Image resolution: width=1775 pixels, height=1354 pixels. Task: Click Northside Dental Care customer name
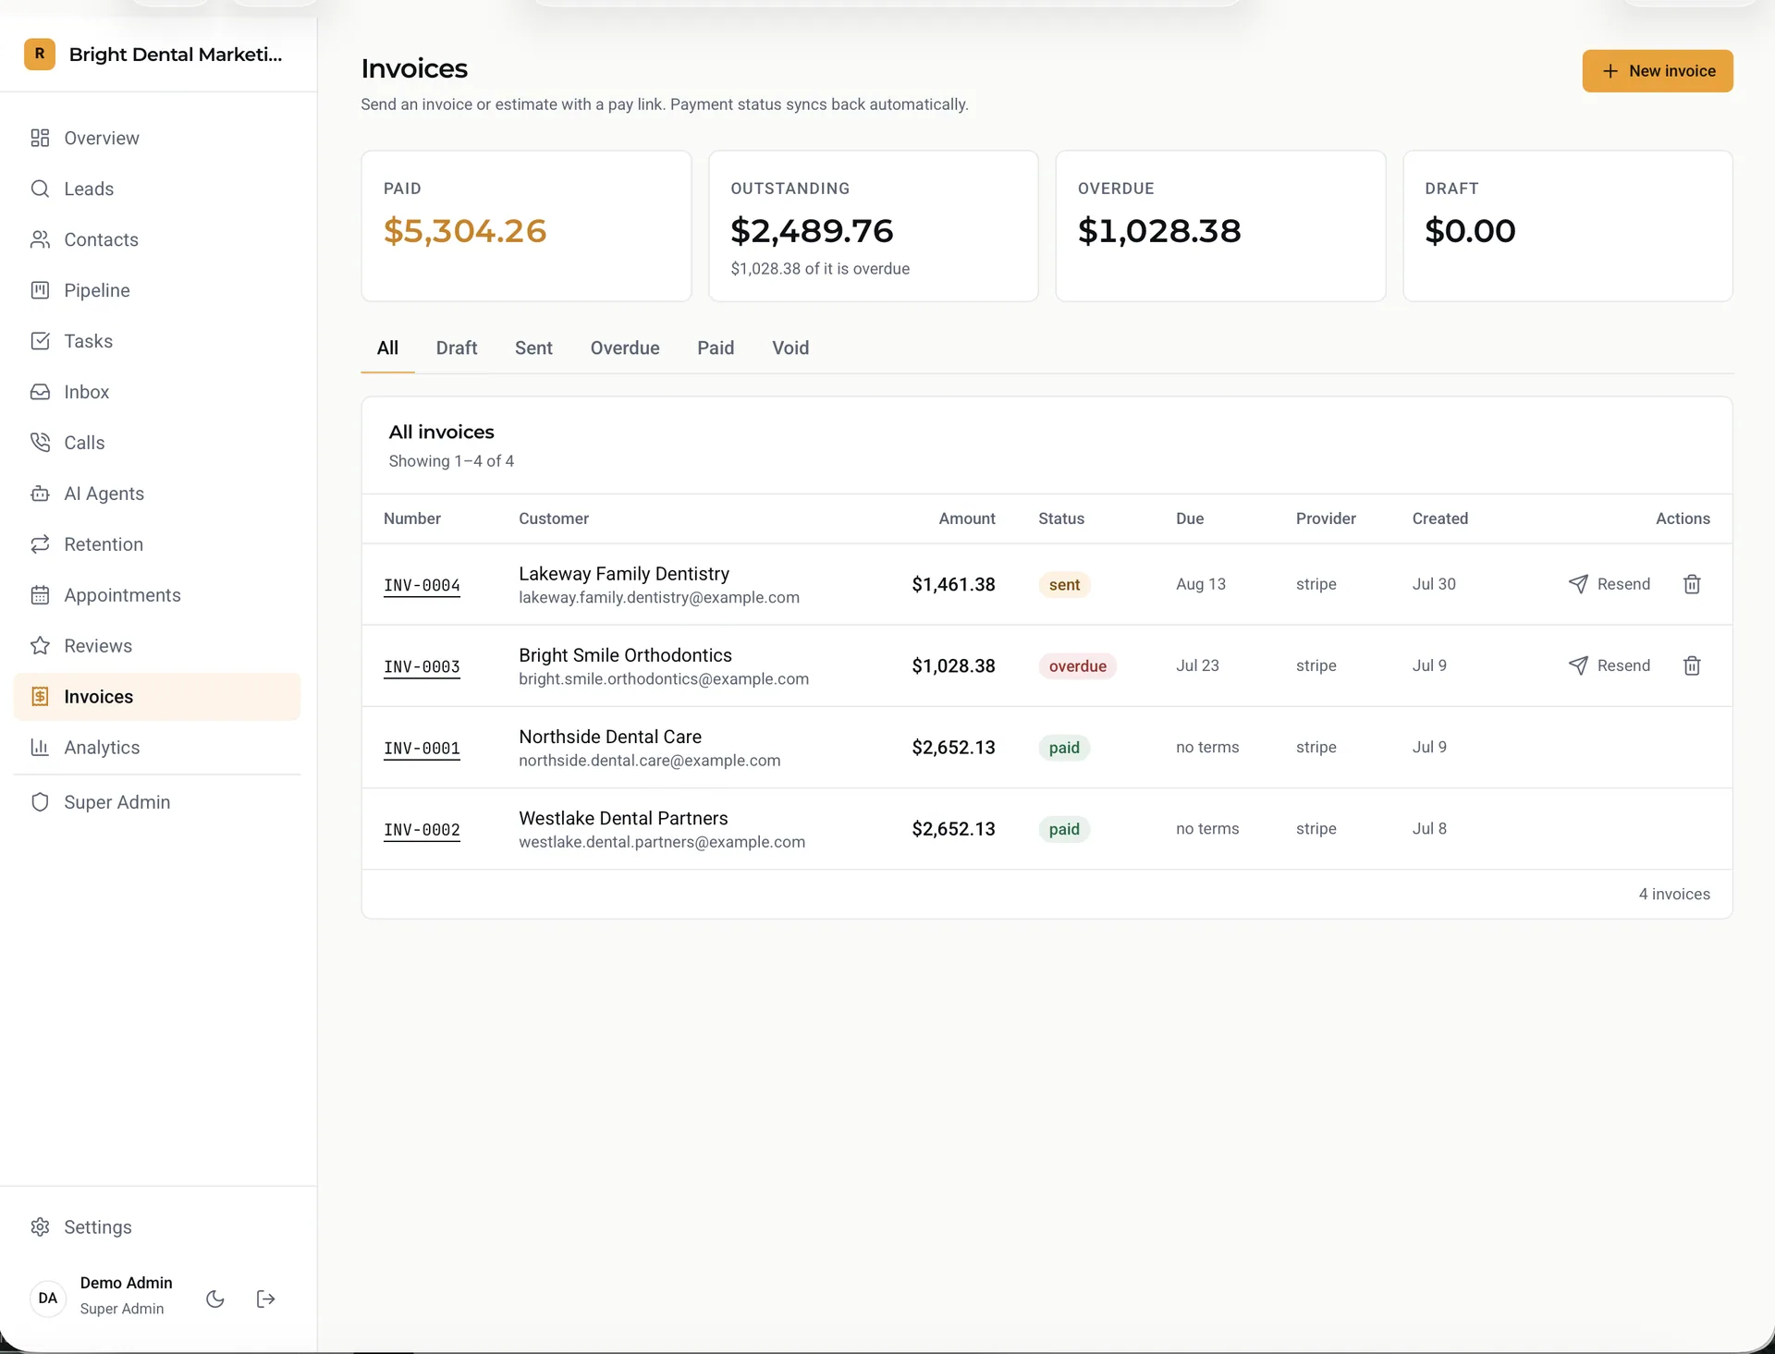610,737
